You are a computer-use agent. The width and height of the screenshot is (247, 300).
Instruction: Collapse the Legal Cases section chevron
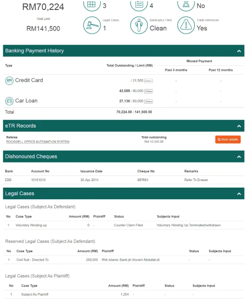coord(239,194)
